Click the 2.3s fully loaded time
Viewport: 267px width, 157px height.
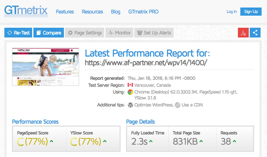(x=139, y=142)
